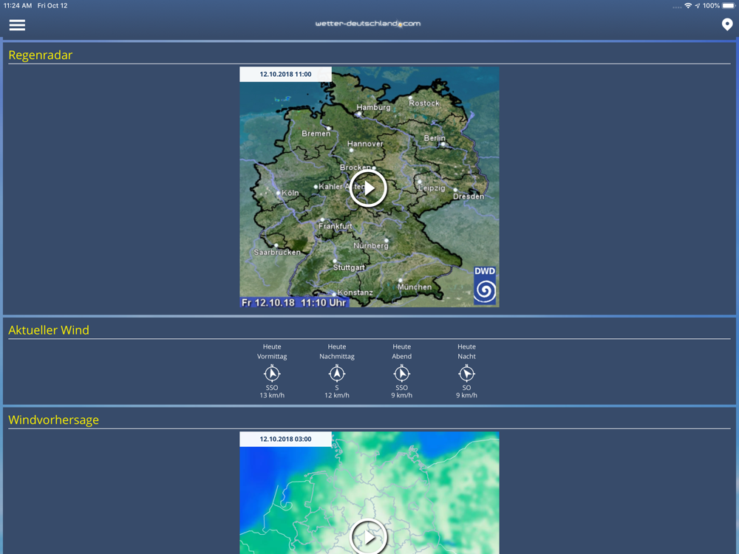Tap Hamburg on the radar map

(373, 107)
